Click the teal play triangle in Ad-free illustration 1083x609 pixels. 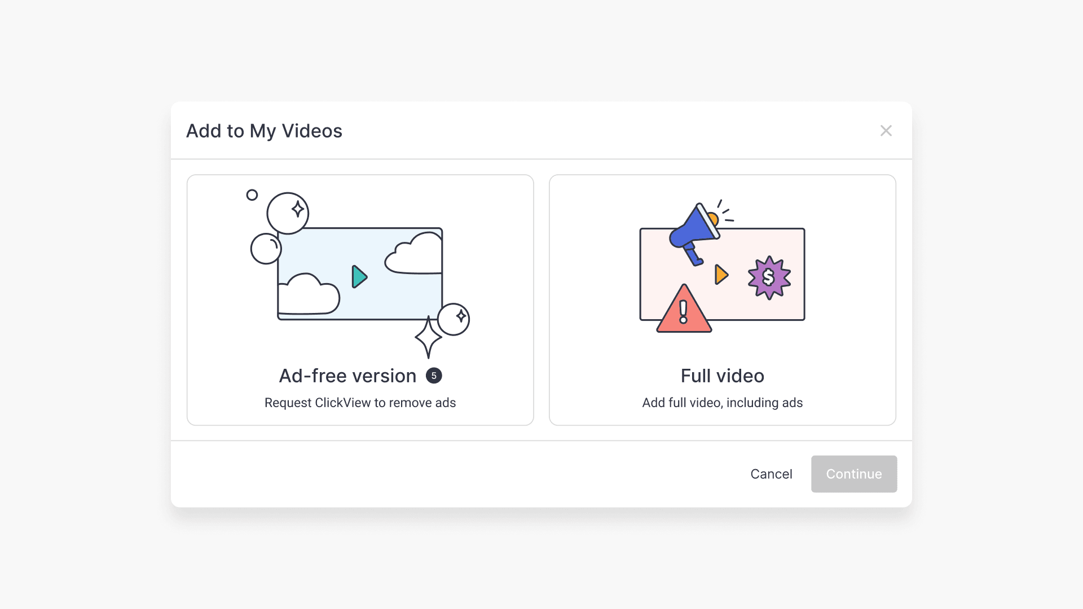[x=359, y=277]
